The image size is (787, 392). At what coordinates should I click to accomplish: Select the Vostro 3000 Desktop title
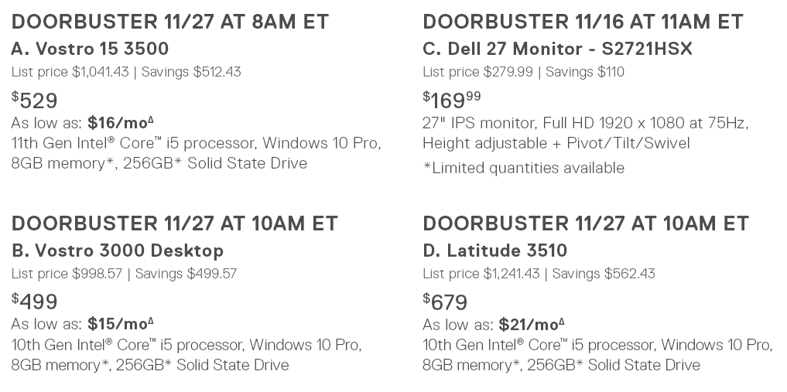pyautogui.click(x=117, y=251)
